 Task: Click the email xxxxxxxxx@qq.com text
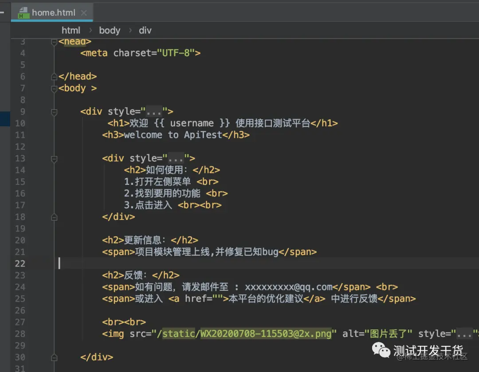click(x=289, y=287)
